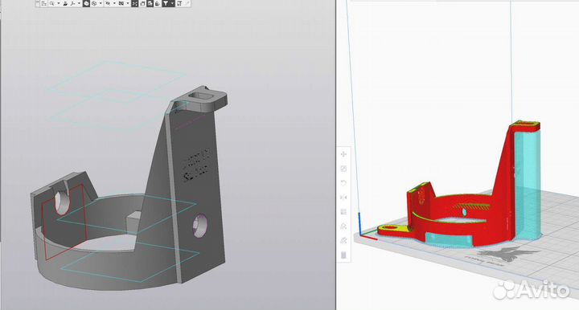The height and width of the screenshot is (310, 579).
Task: Open the dropdown next to rotate view icon
Action: [79, 4]
